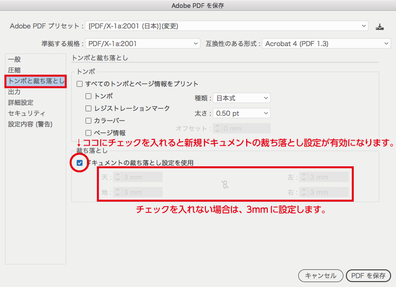Viewport: 396px width, 287px height.
Task: Click the オフセット stepper arrows
Action: click(218, 129)
